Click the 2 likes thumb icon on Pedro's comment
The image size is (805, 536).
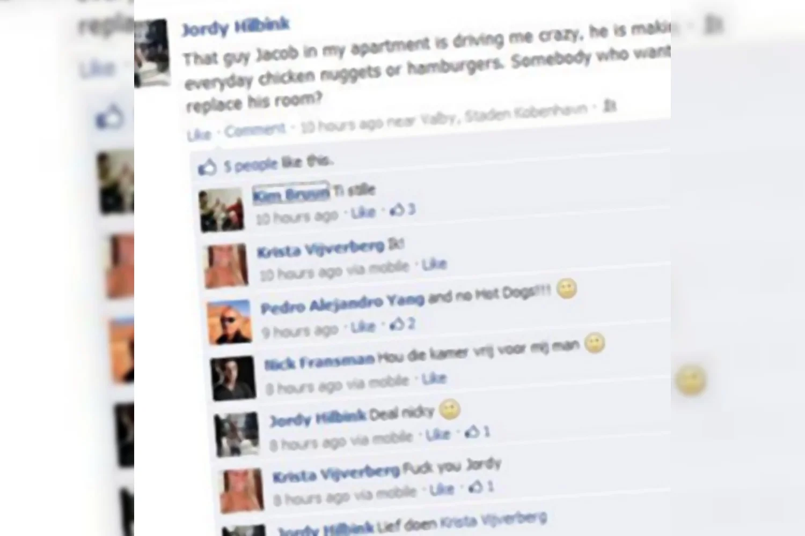(x=397, y=324)
